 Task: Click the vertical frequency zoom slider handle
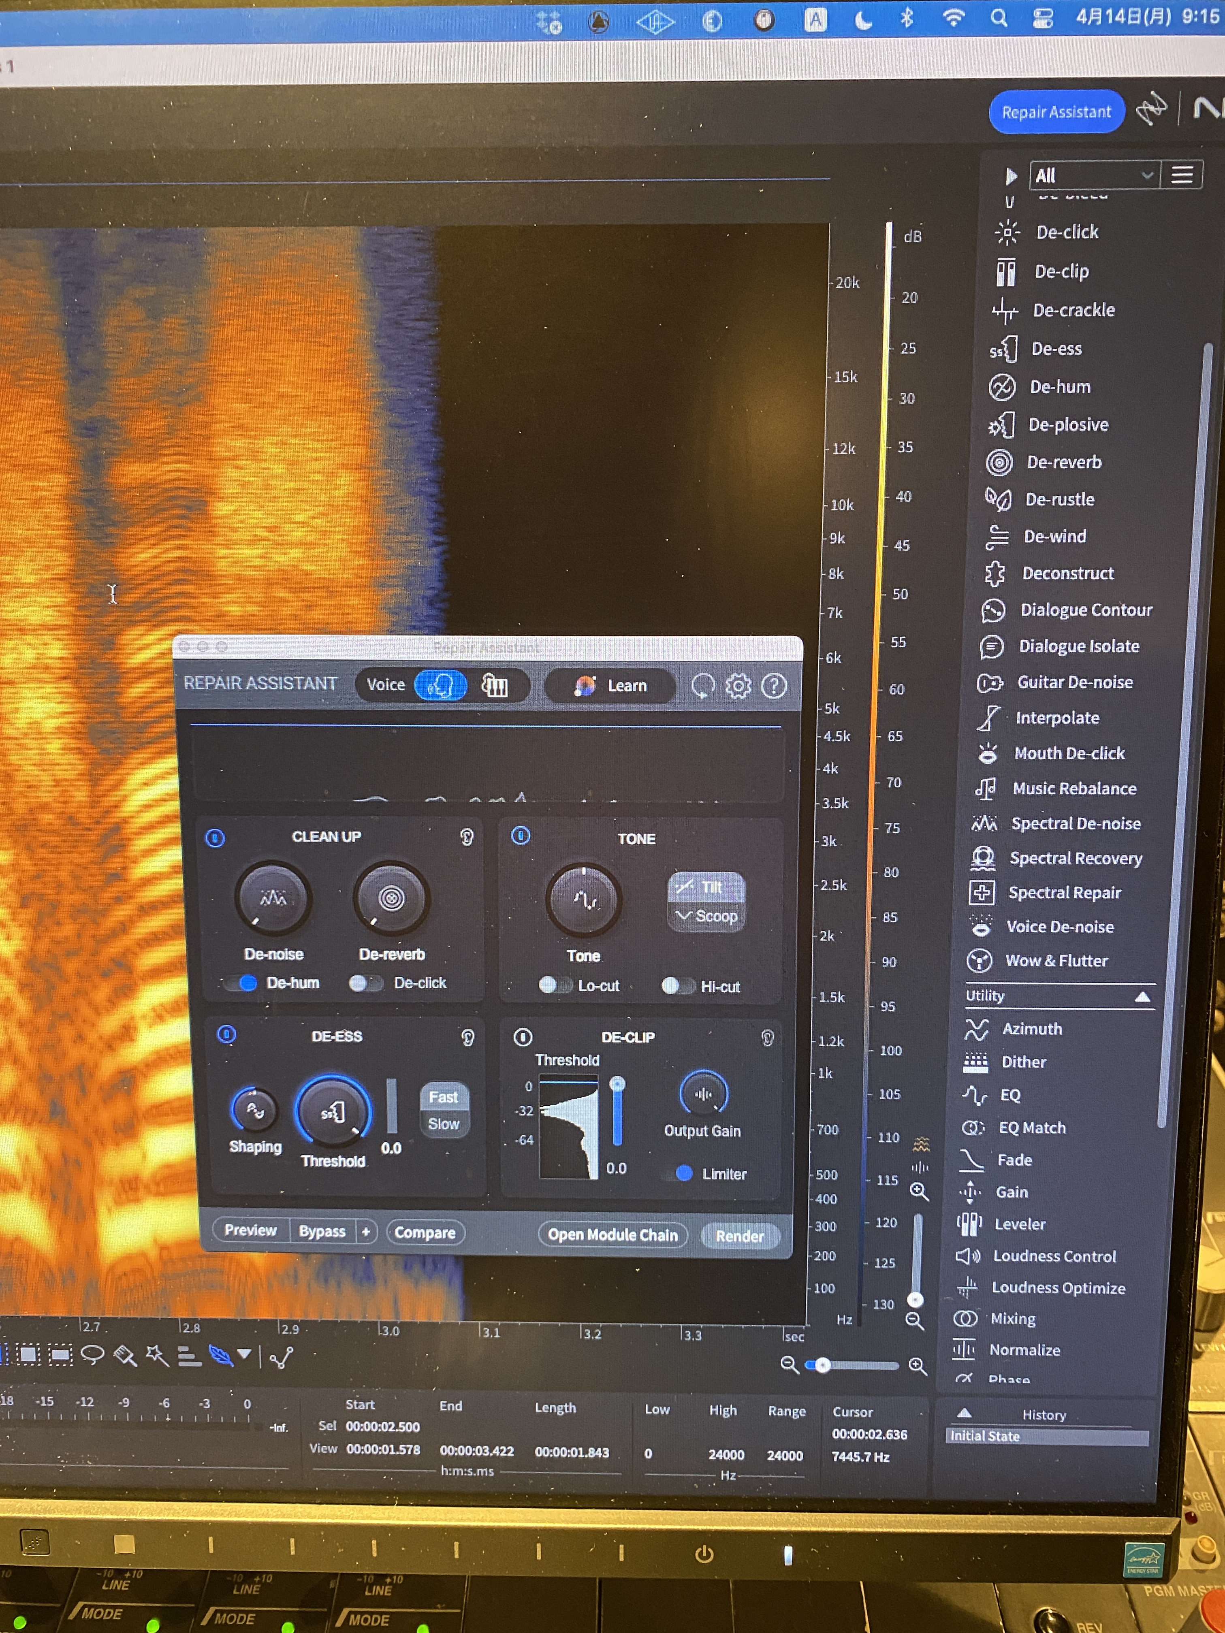click(x=916, y=1300)
